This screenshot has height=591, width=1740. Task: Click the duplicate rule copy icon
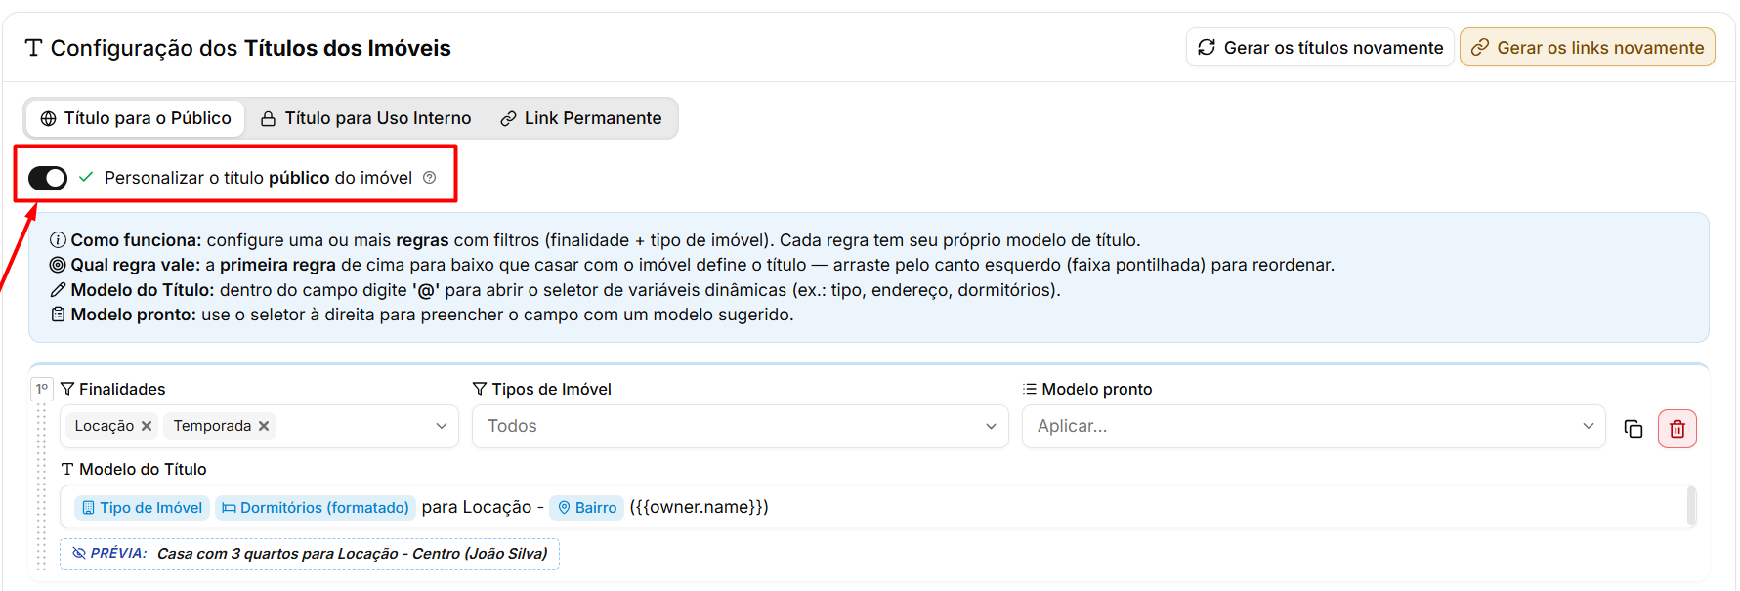[1633, 428]
